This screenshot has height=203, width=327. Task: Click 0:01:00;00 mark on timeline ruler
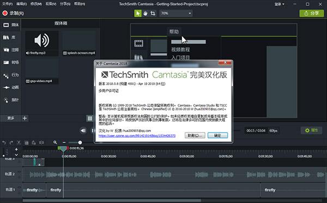(x=187, y=156)
